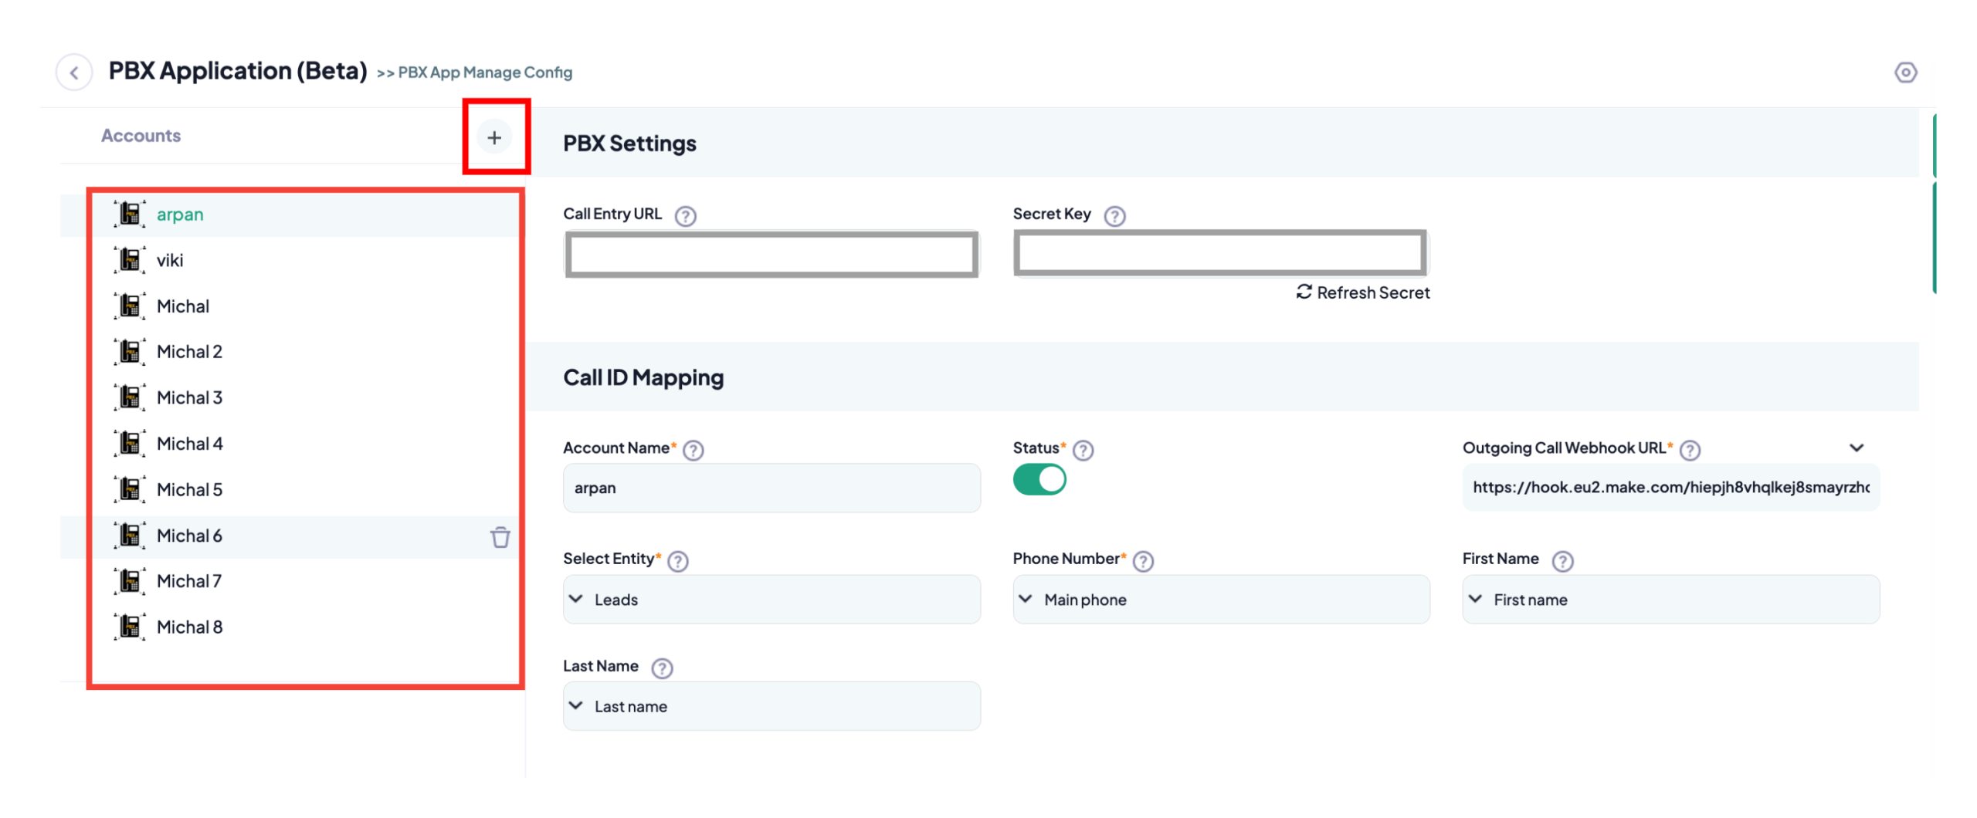Screen dimensions: 1977x818
Task: Select the Michal 7 account
Action: tap(293, 581)
